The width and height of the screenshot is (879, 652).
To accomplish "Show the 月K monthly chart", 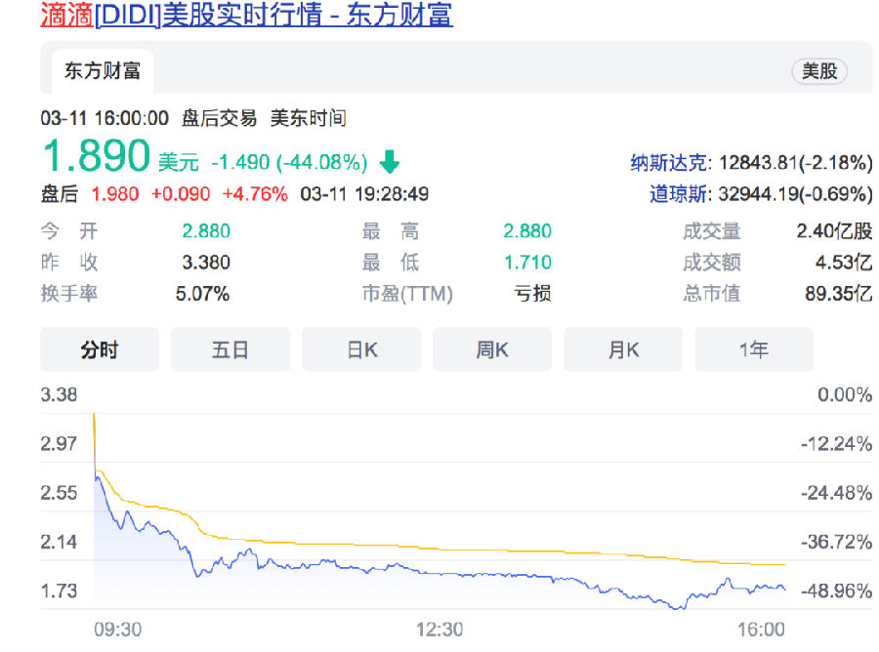I will point(623,349).
